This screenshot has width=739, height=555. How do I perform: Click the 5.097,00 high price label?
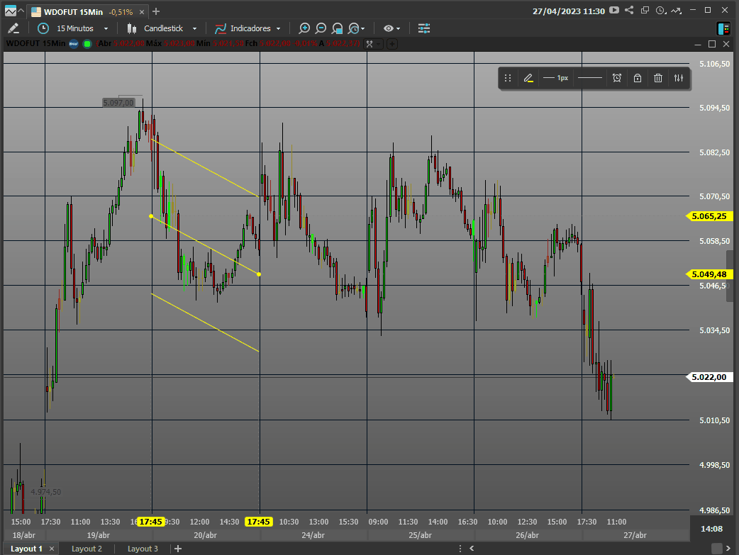pyautogui.click(x=118, y=103)
